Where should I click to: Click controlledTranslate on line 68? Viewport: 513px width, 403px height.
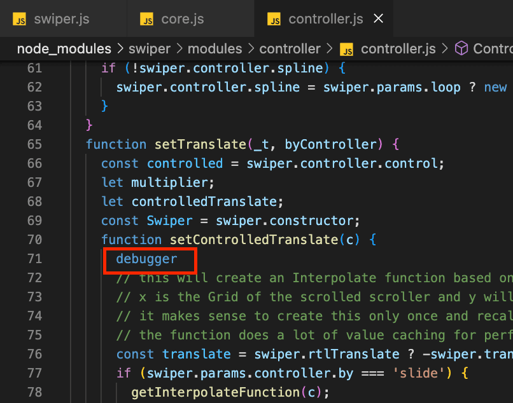(204, 201)
